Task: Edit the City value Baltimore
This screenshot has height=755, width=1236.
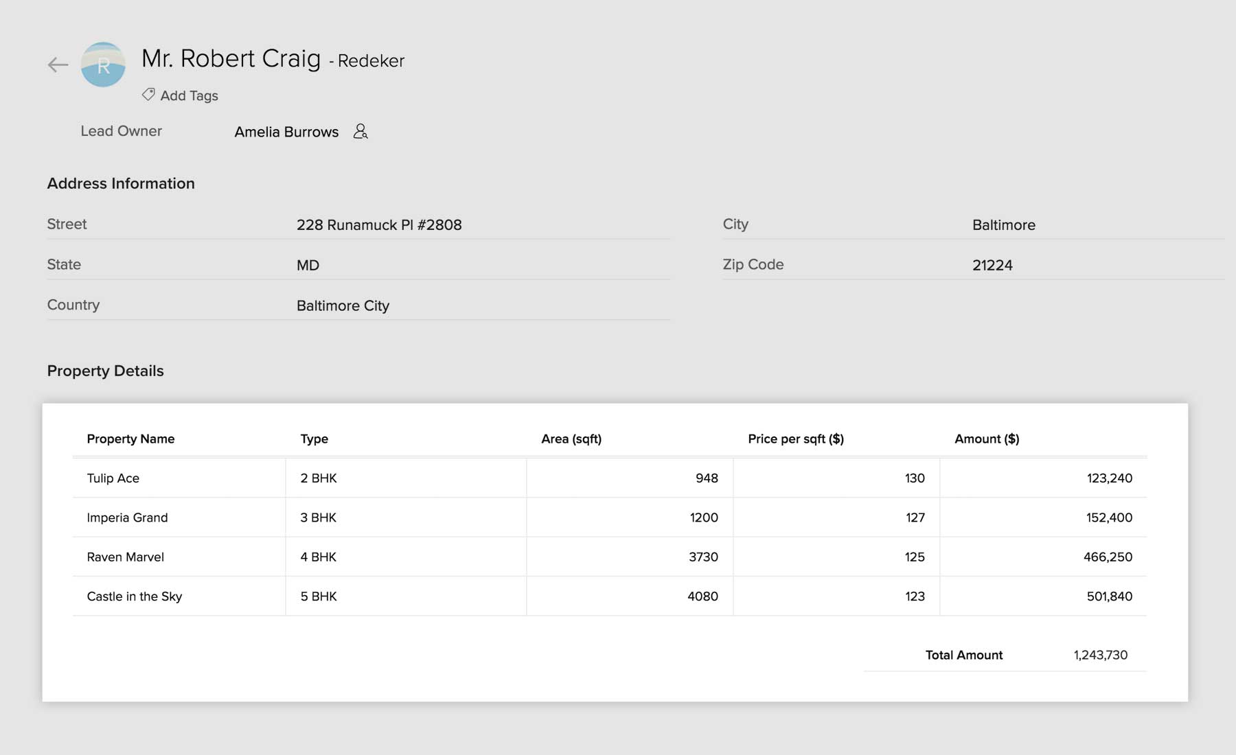Action: pyautogui.click(x=1003, y=225)
